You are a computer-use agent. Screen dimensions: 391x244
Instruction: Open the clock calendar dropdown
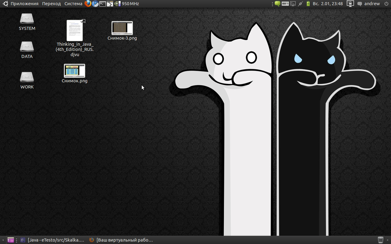(327, 4)
